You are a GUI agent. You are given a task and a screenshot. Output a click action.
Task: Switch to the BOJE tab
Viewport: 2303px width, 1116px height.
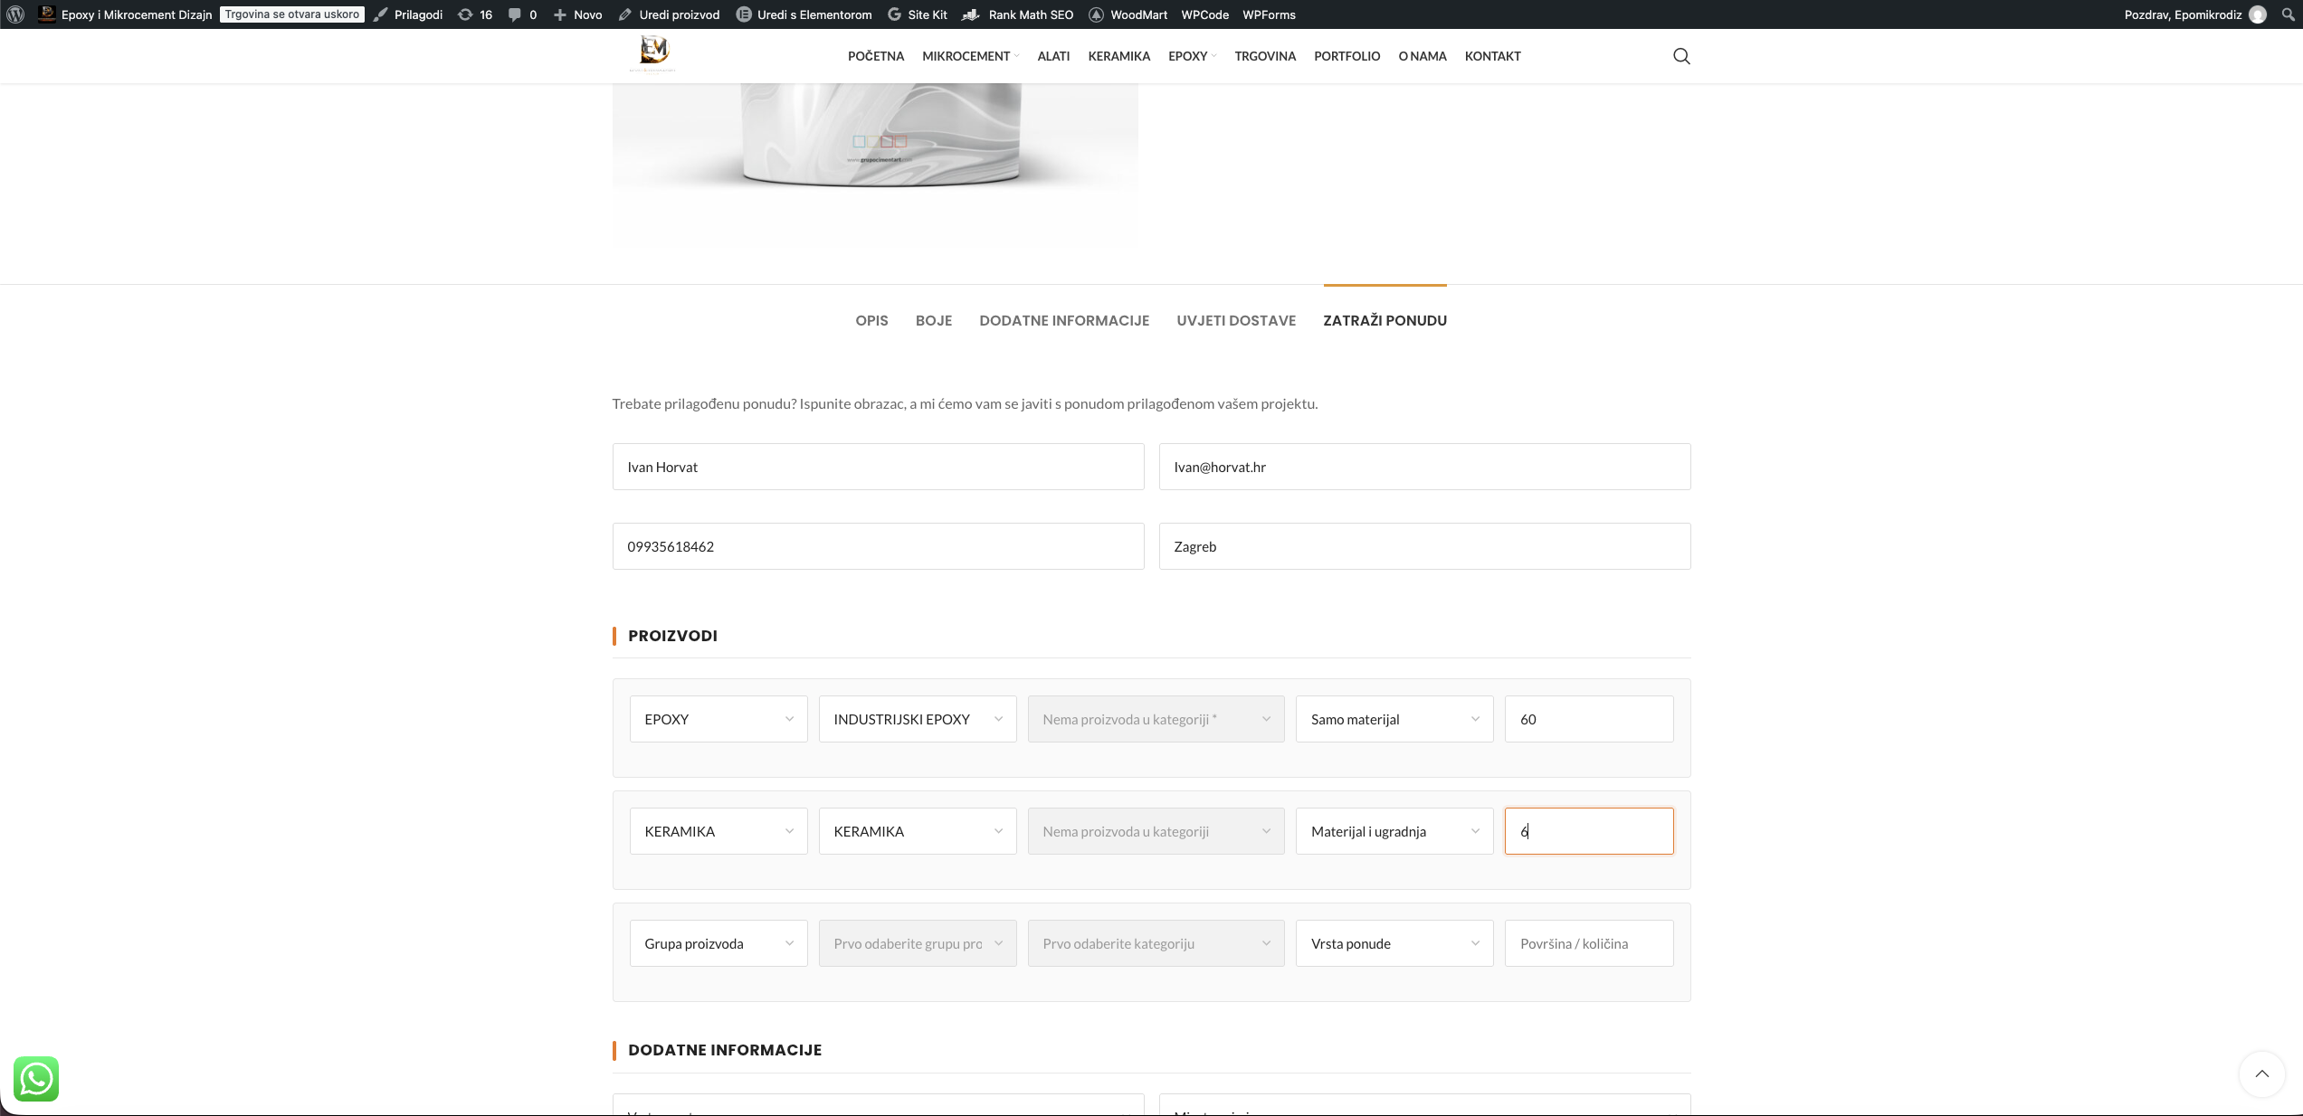(x=934, y=320)
